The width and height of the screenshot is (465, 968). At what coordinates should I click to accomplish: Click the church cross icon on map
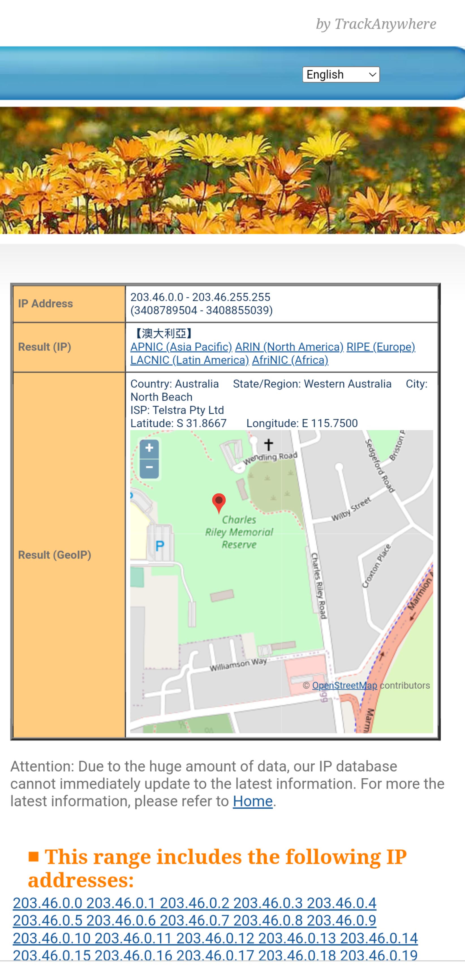point(268,445)
